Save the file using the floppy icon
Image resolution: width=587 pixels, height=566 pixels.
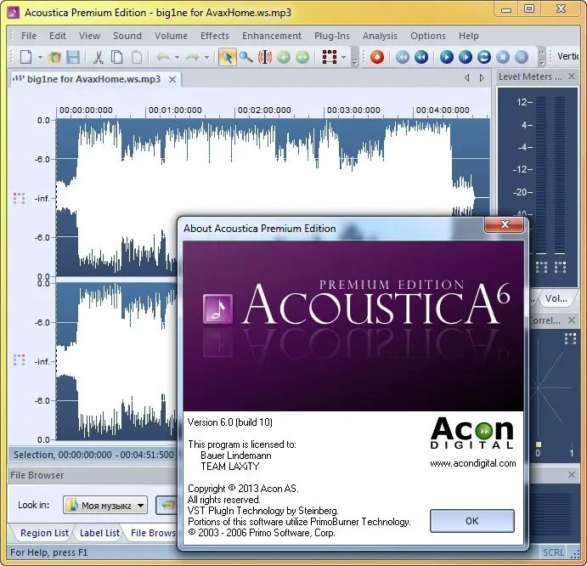coord(73,57)
